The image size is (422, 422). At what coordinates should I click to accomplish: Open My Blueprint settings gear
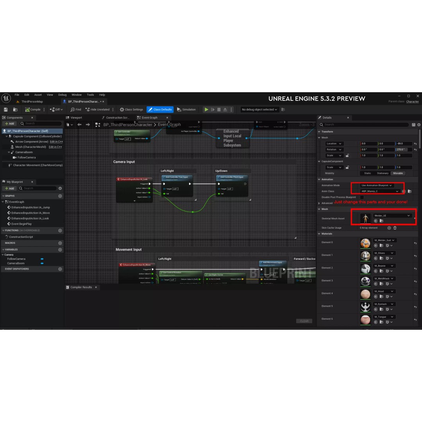(x=60, y=188)
